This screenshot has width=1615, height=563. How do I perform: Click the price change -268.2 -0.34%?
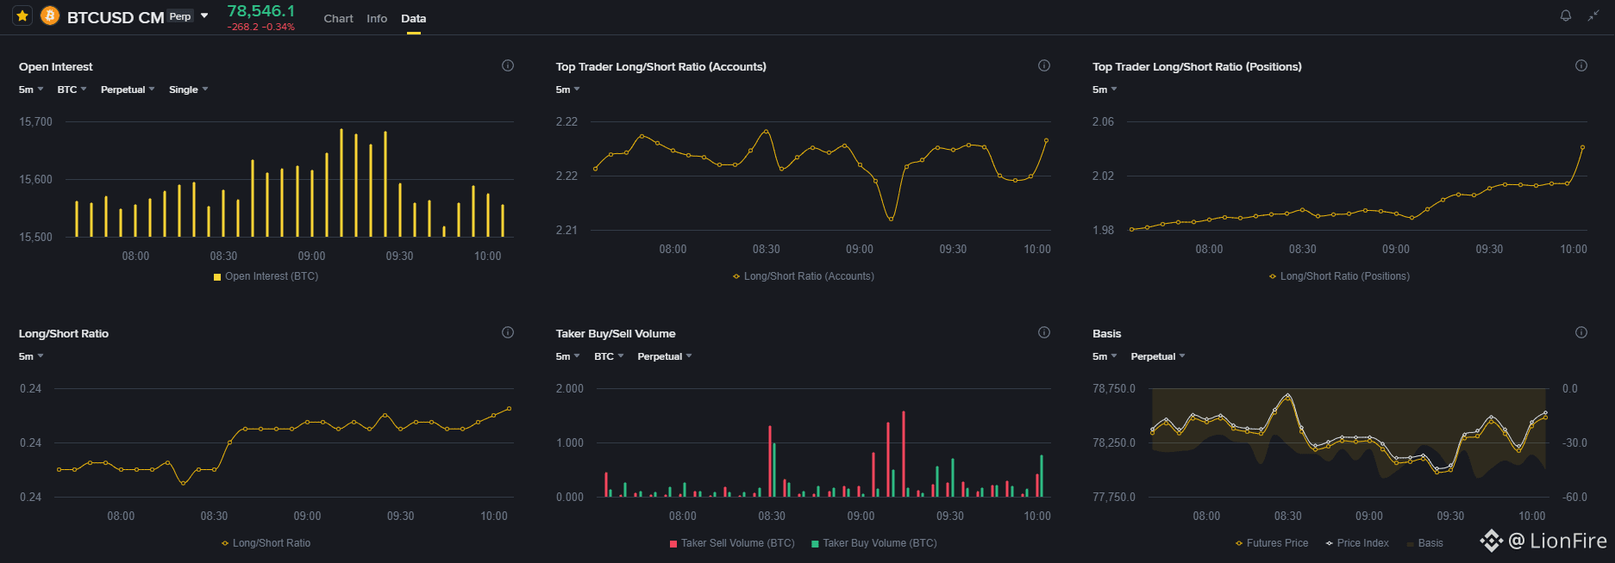pyautogui.click(x=261, y=28)
